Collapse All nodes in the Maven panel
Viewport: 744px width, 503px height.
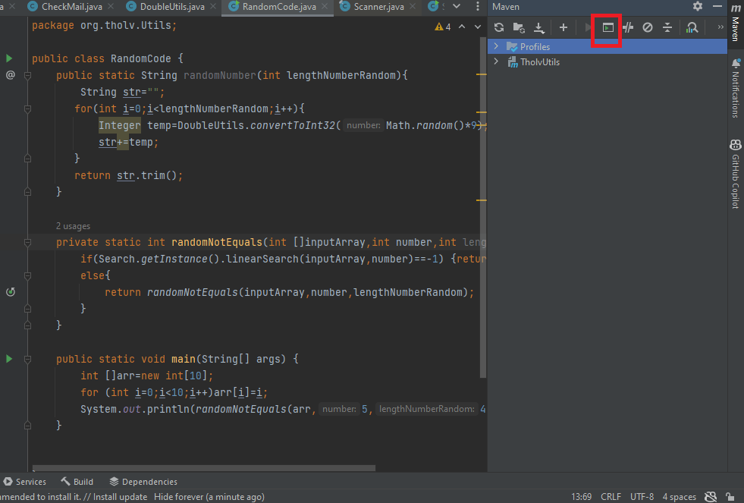[x=667, y=27]
